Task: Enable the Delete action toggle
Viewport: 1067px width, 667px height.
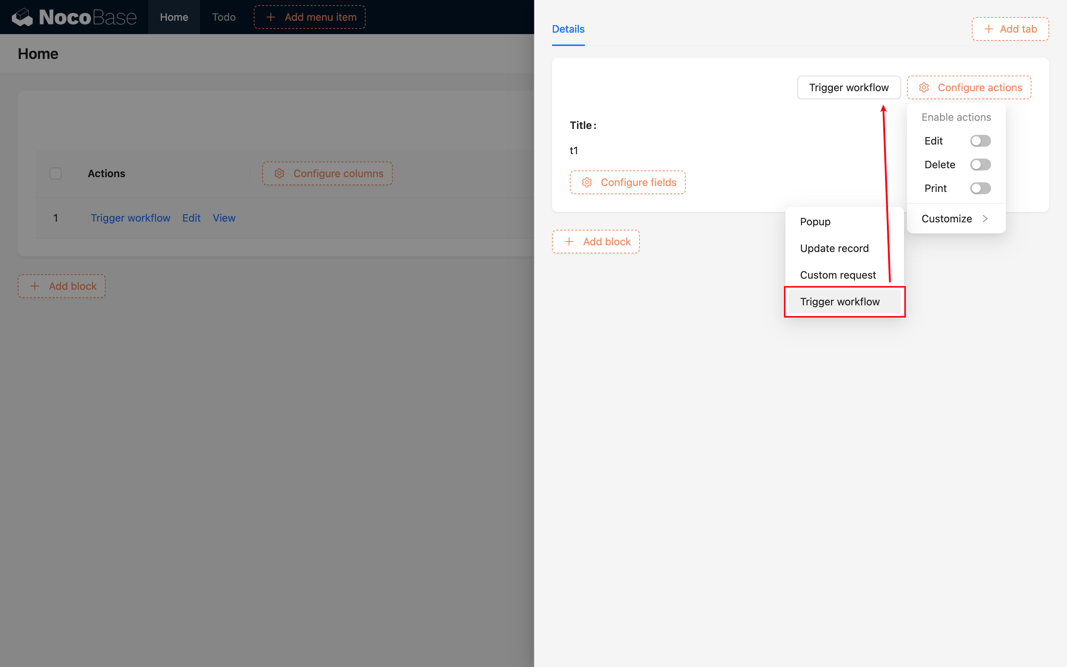Action: coord(980,164)
